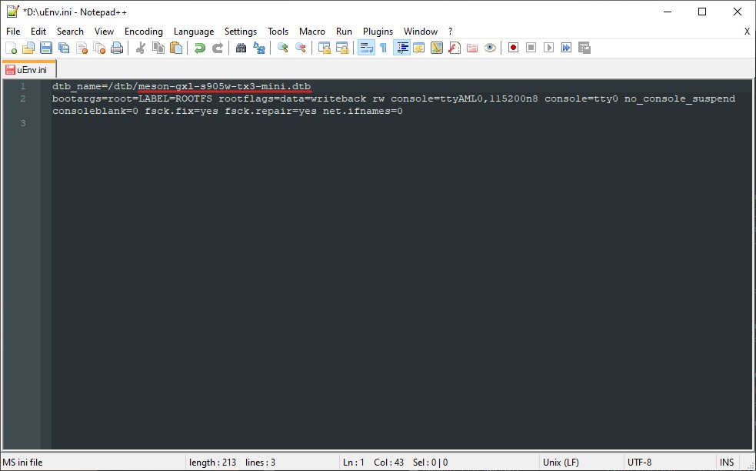
Task: Open the Macro menu
Action: (312, 32)
